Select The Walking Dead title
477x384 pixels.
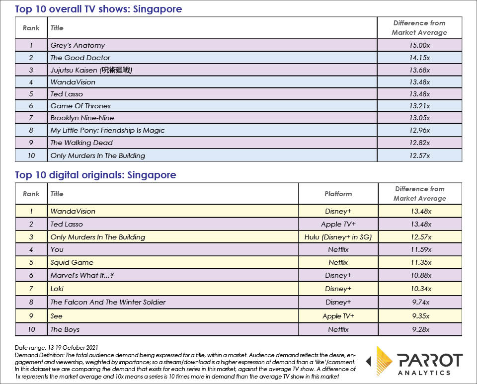click(81, 143)
